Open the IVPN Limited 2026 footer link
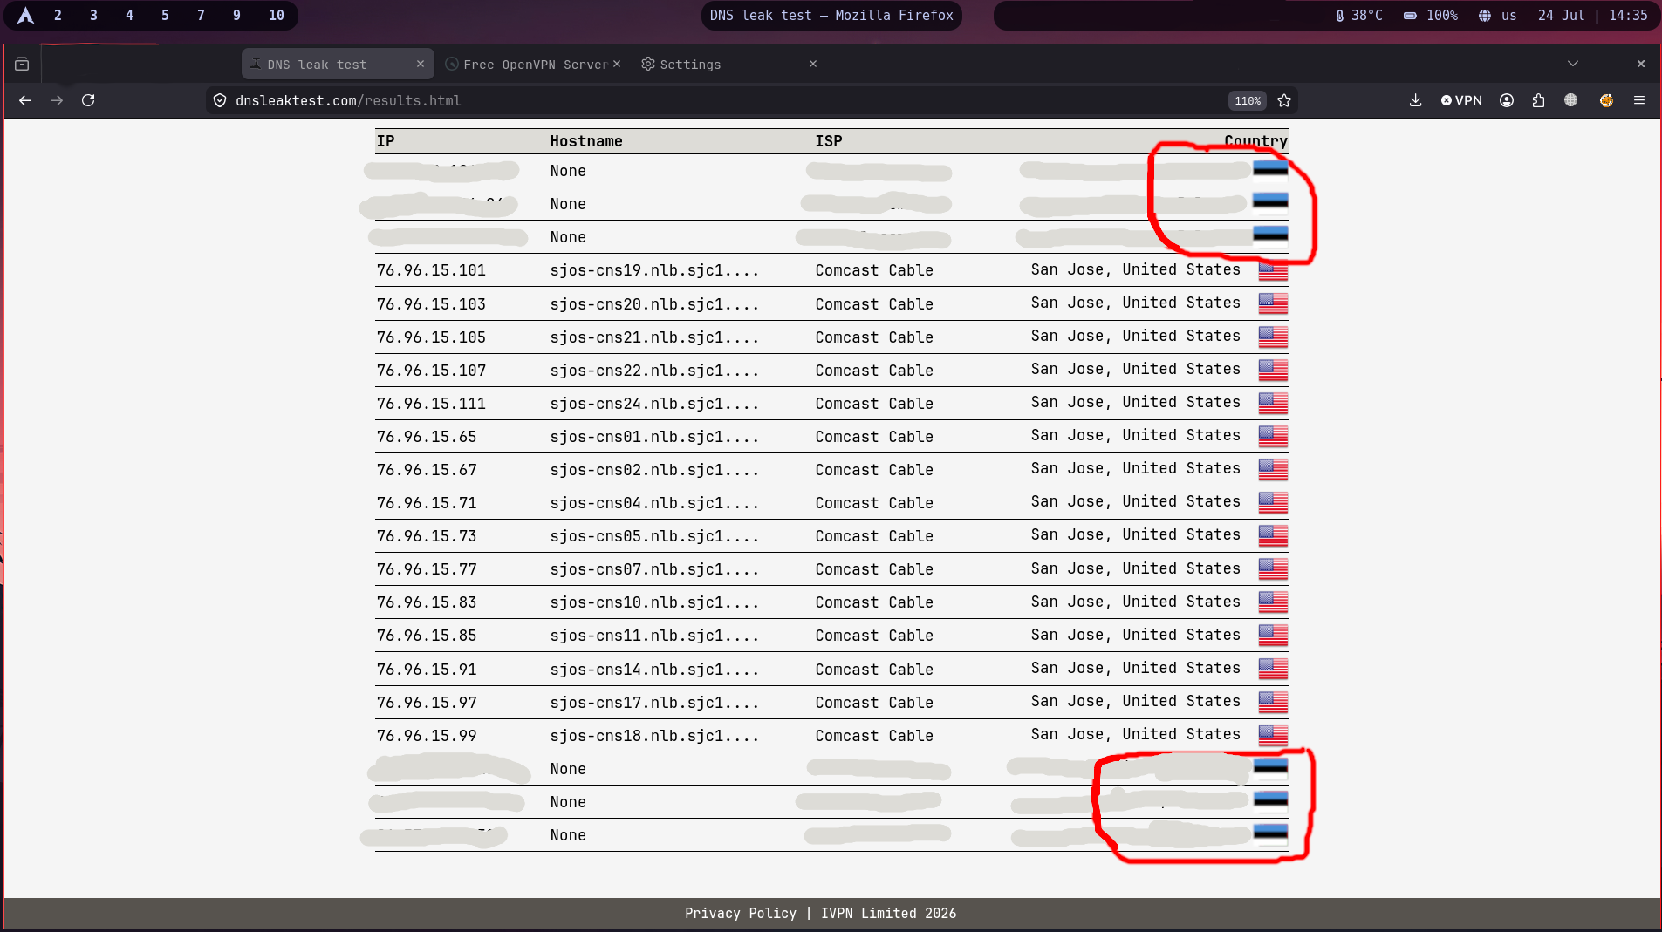The width and height of the screenshot is (1662, 932). [888, 913]
